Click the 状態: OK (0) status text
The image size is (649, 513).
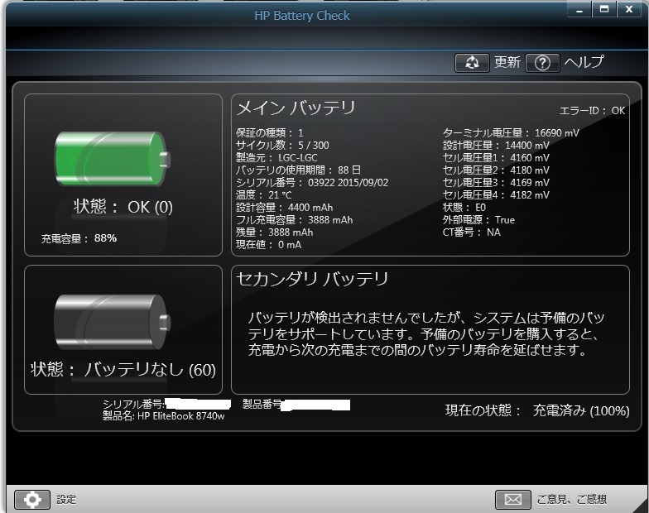[x=123, y=207]
